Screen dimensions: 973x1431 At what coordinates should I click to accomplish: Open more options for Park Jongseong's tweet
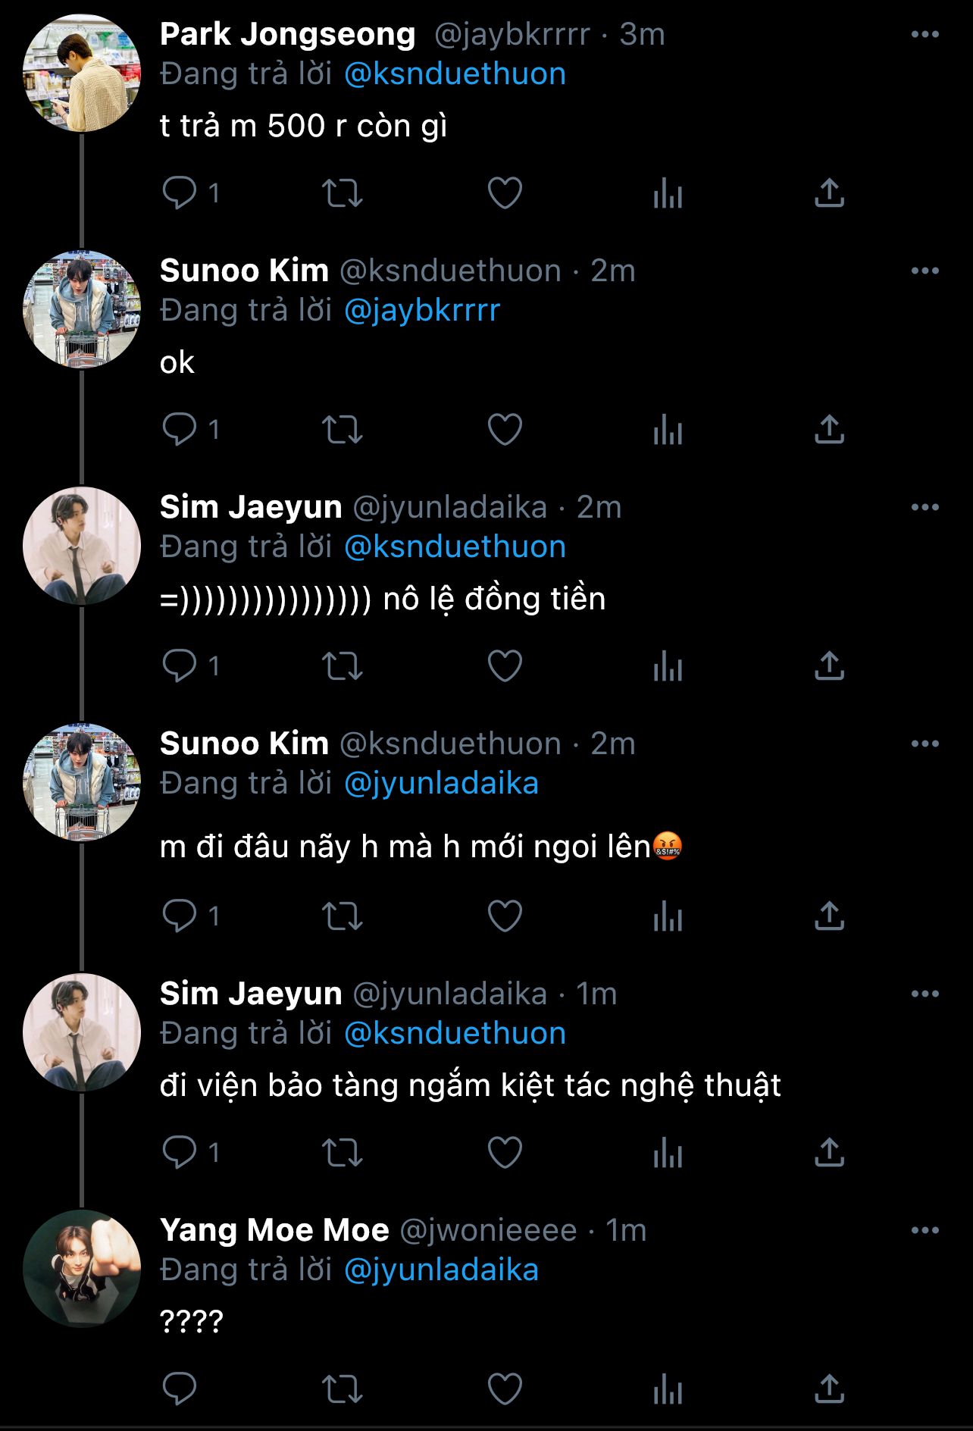[925, 34]
